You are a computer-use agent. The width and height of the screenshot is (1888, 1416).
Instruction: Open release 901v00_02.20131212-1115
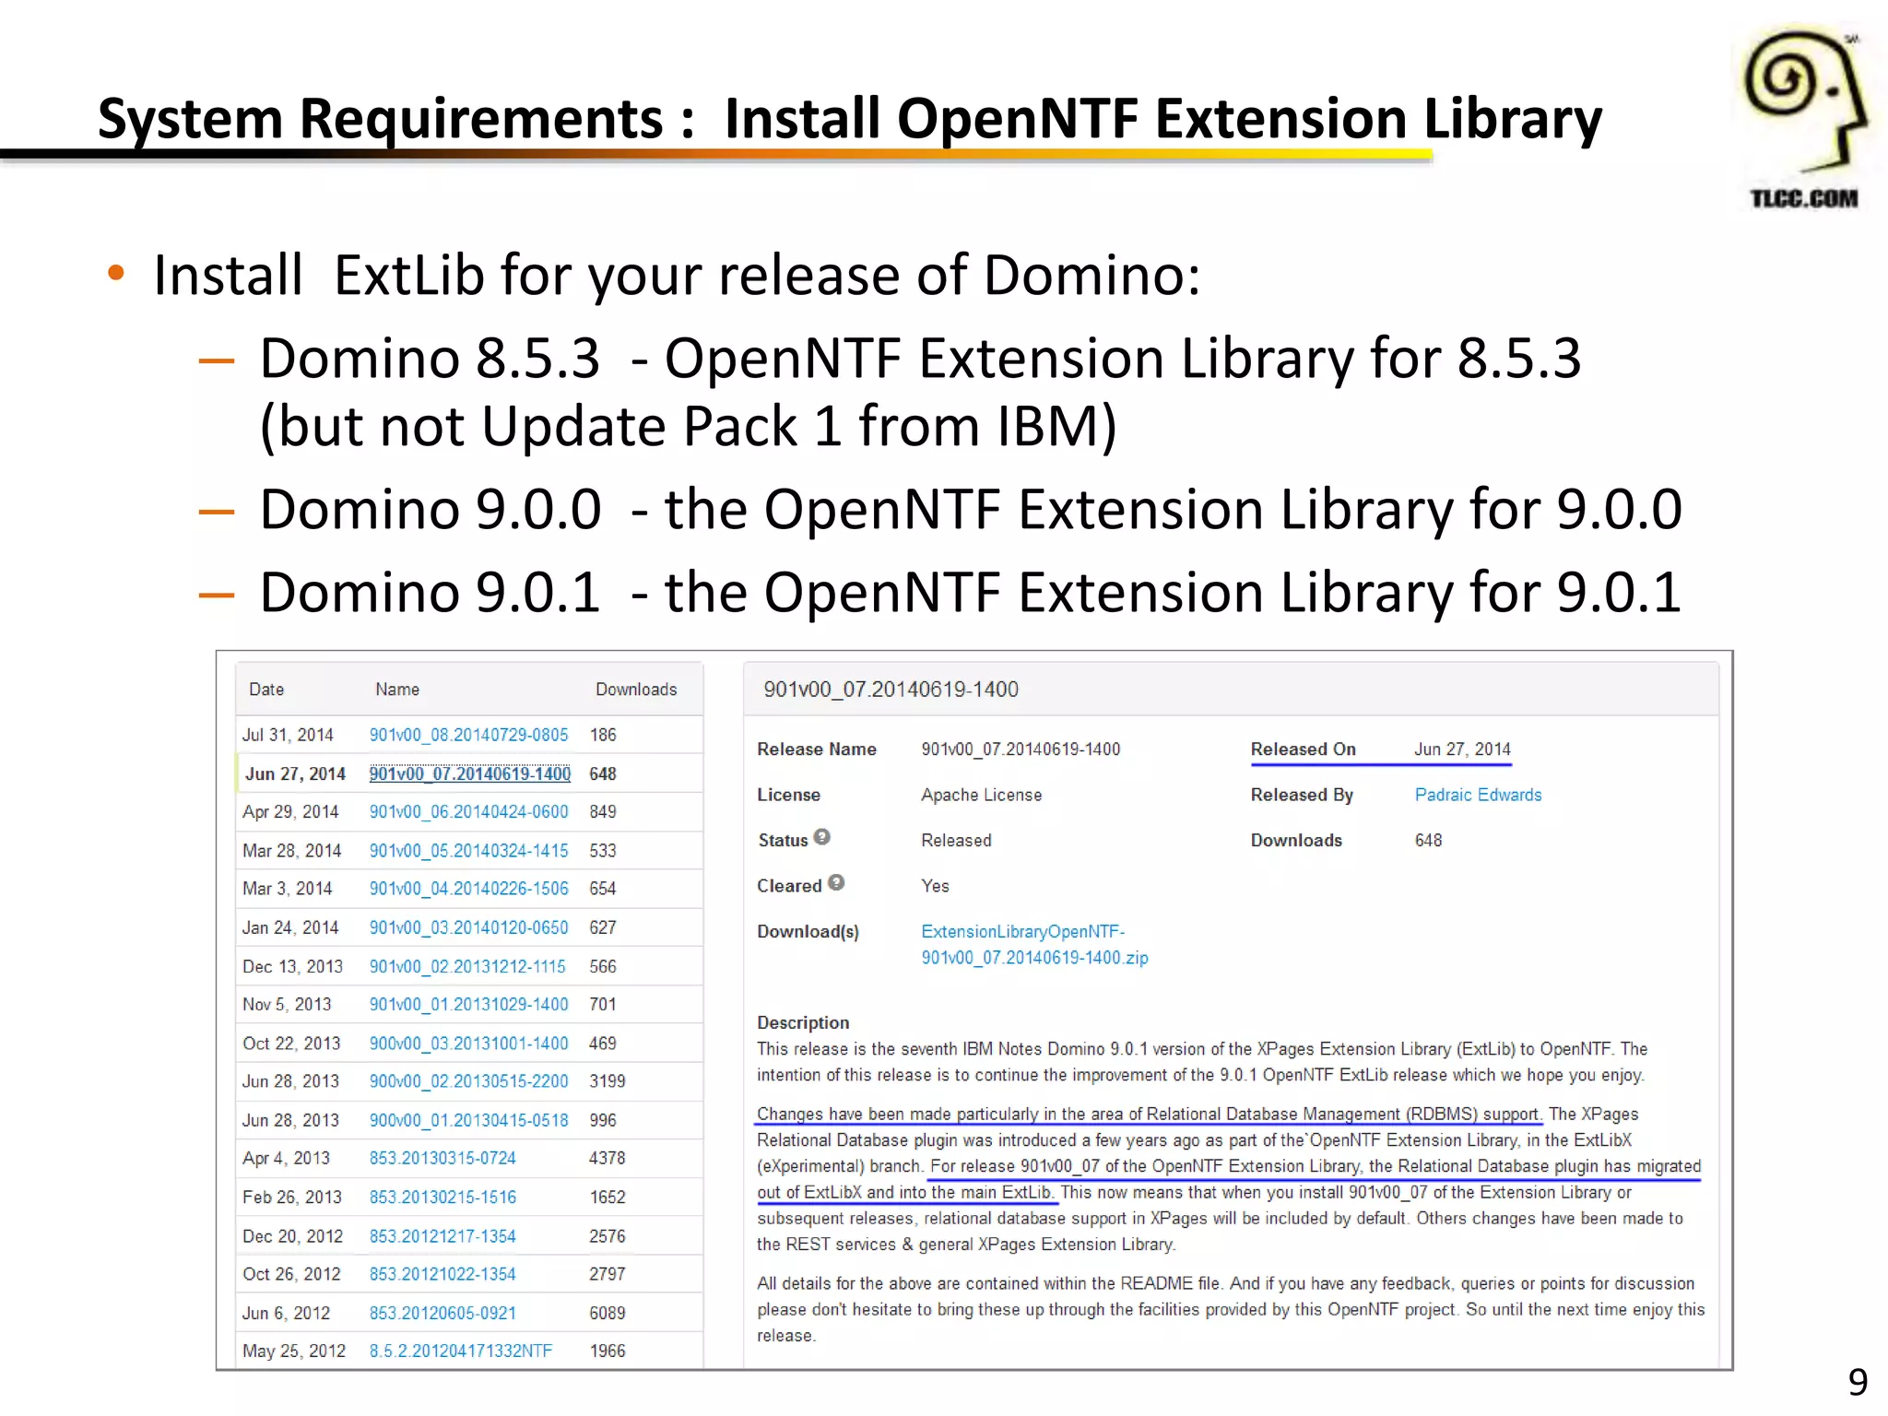click(x=467, y=966)
